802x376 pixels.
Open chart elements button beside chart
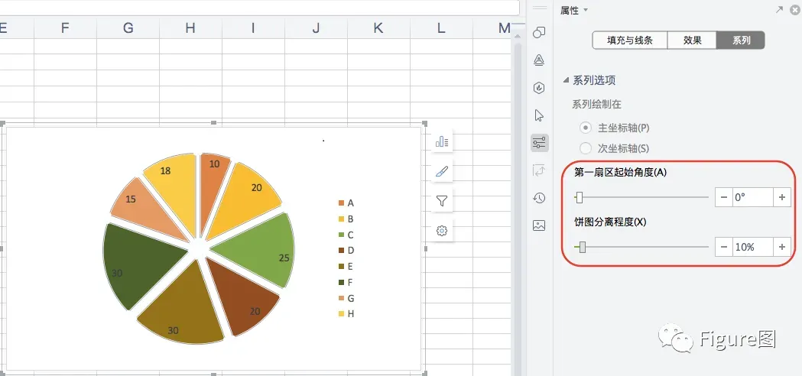pos(442,141)
